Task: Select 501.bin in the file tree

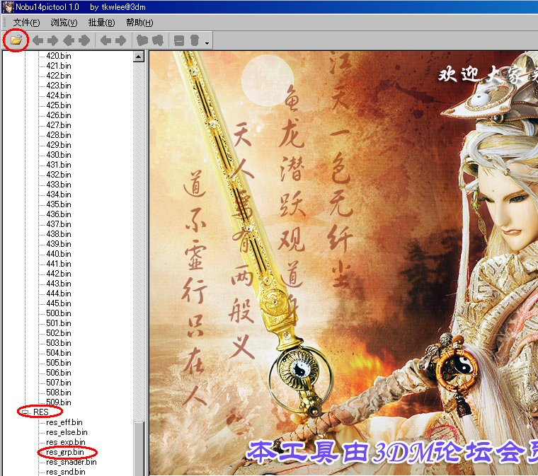Action: pyautogui.click(x=59, y=323)
